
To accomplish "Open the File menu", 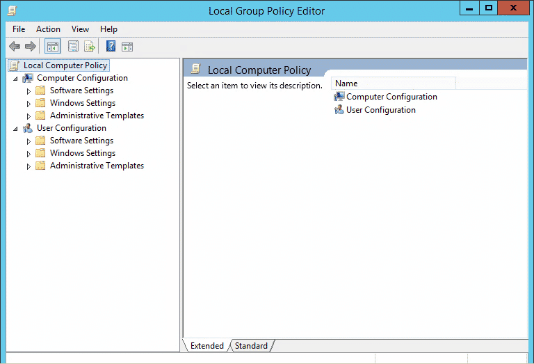I will tap(19, 29).
